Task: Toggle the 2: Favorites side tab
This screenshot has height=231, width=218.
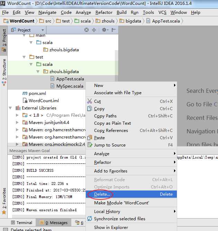Action: pos(4,201)
